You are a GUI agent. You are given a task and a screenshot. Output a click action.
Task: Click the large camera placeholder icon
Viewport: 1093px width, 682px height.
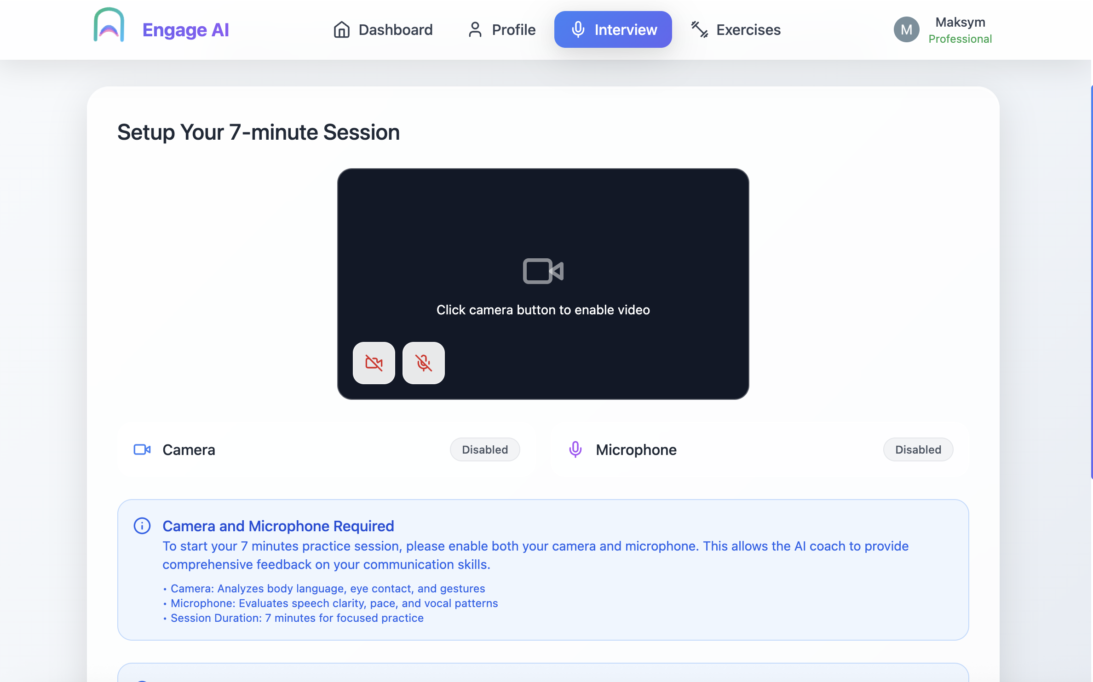pos(543,271)
